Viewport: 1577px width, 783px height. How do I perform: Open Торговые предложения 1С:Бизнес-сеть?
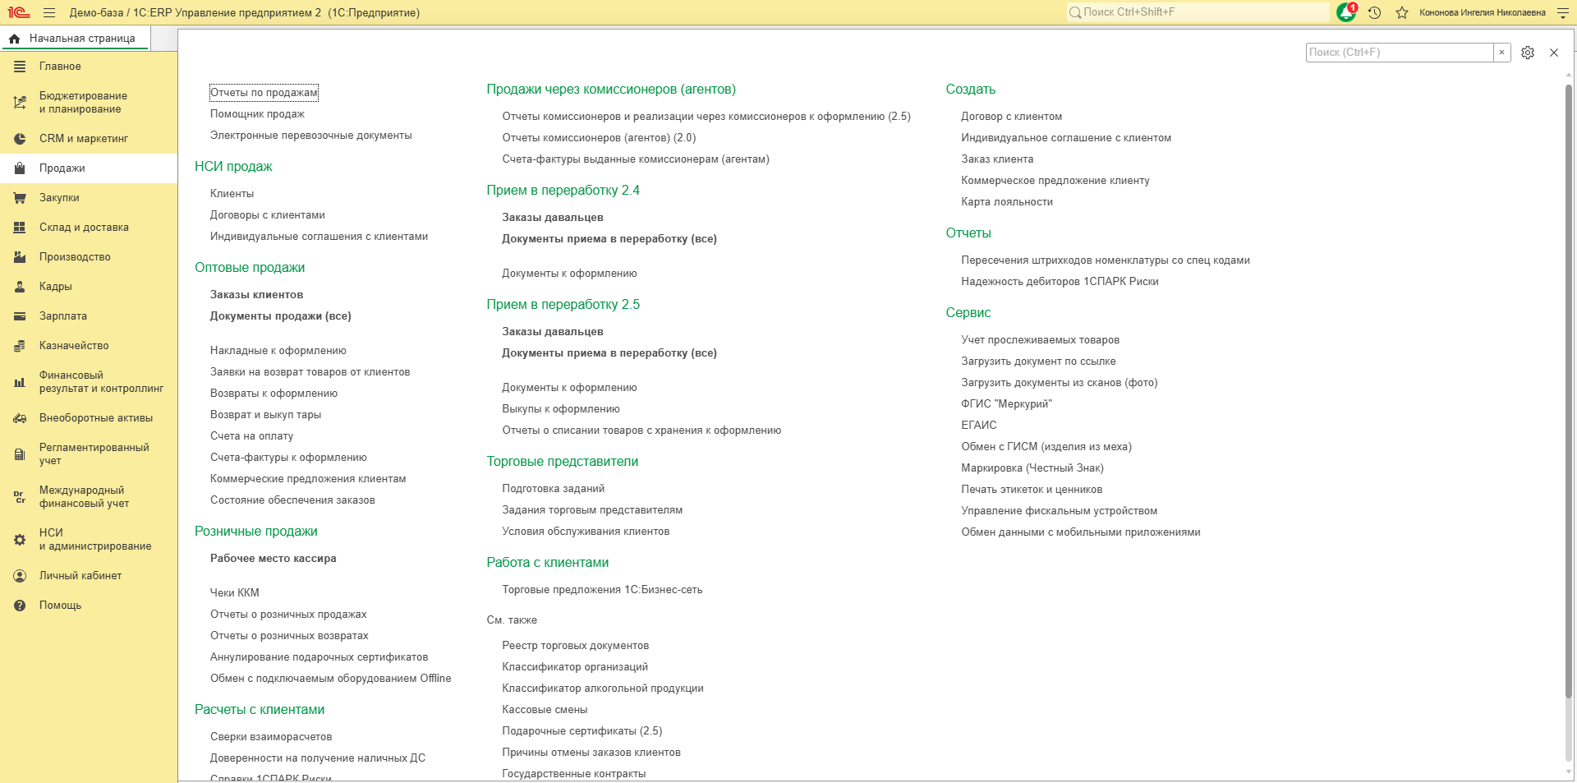602,590
